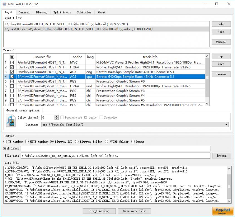This screenshot has width=235, height=217.
Task: Click the tsMuxeR app icon in title bar
Action: click(x=4, y=4)
